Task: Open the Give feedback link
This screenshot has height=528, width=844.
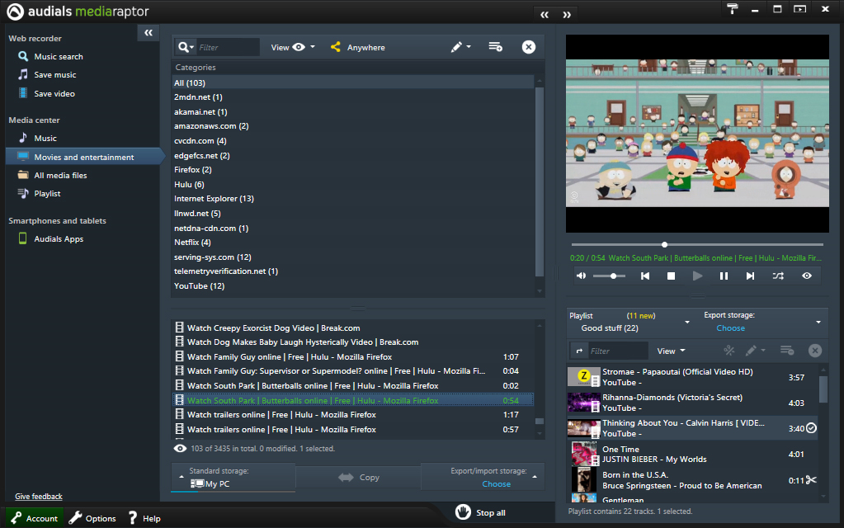Action: click(39, 497)
